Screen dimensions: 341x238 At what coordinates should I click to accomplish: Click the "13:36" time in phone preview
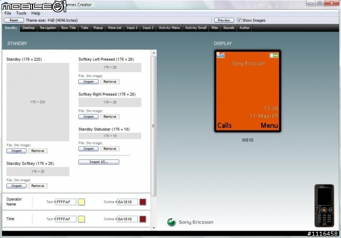click(271, 108)
